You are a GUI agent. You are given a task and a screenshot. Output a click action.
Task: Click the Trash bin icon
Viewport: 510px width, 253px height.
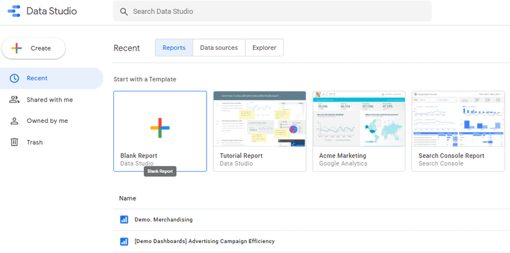click(14, 143)
